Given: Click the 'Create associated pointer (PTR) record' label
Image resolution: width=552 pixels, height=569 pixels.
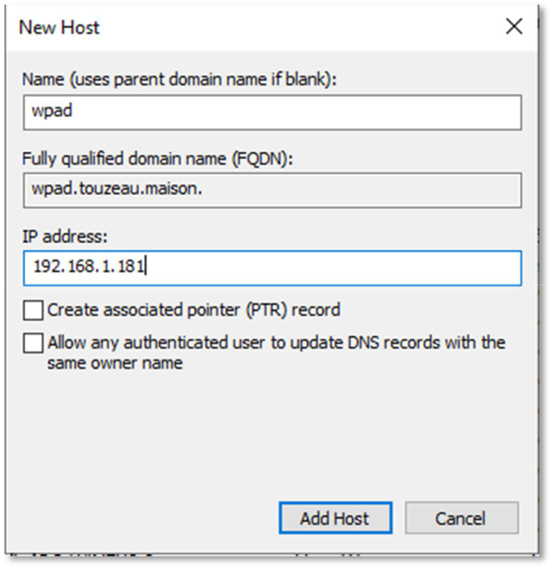Looking at the screenshot, I should point(193,310).
